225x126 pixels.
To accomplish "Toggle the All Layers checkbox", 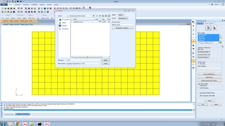I will [x=199, y=64].
